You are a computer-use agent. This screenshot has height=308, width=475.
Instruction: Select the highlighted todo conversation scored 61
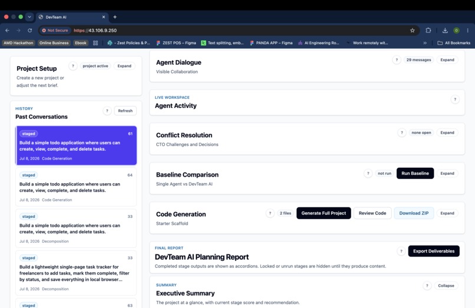[76, 145]
